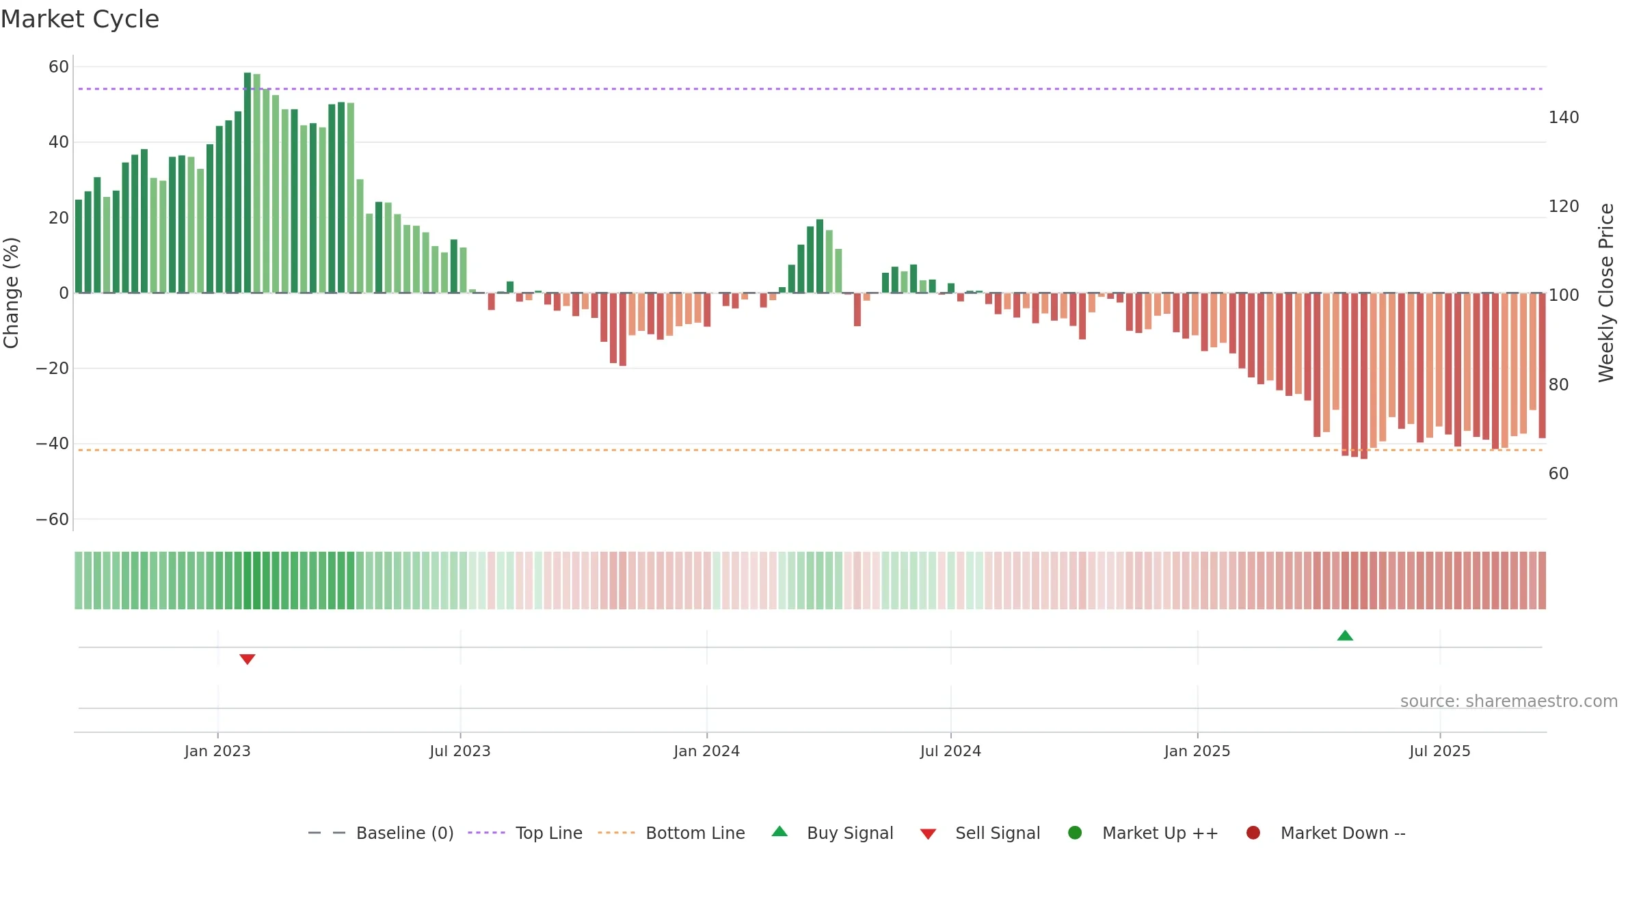Click the green Buy Signal triangle marker
This screenshot has height=923, width=1641.
coord(1345,636)
